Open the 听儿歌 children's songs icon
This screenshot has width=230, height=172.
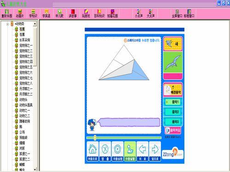59,14
